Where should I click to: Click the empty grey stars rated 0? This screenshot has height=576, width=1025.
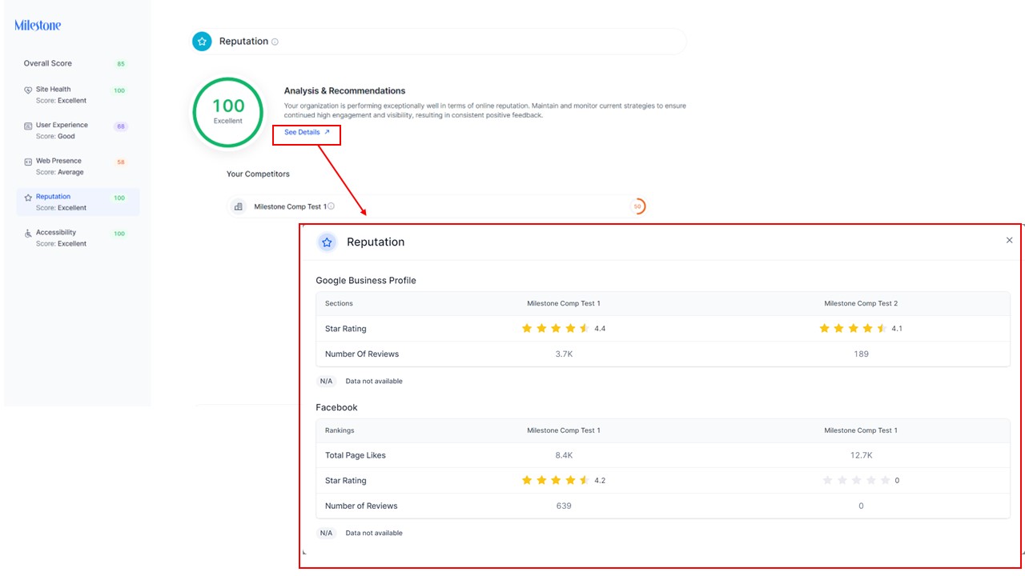click(x=856, y=481)
